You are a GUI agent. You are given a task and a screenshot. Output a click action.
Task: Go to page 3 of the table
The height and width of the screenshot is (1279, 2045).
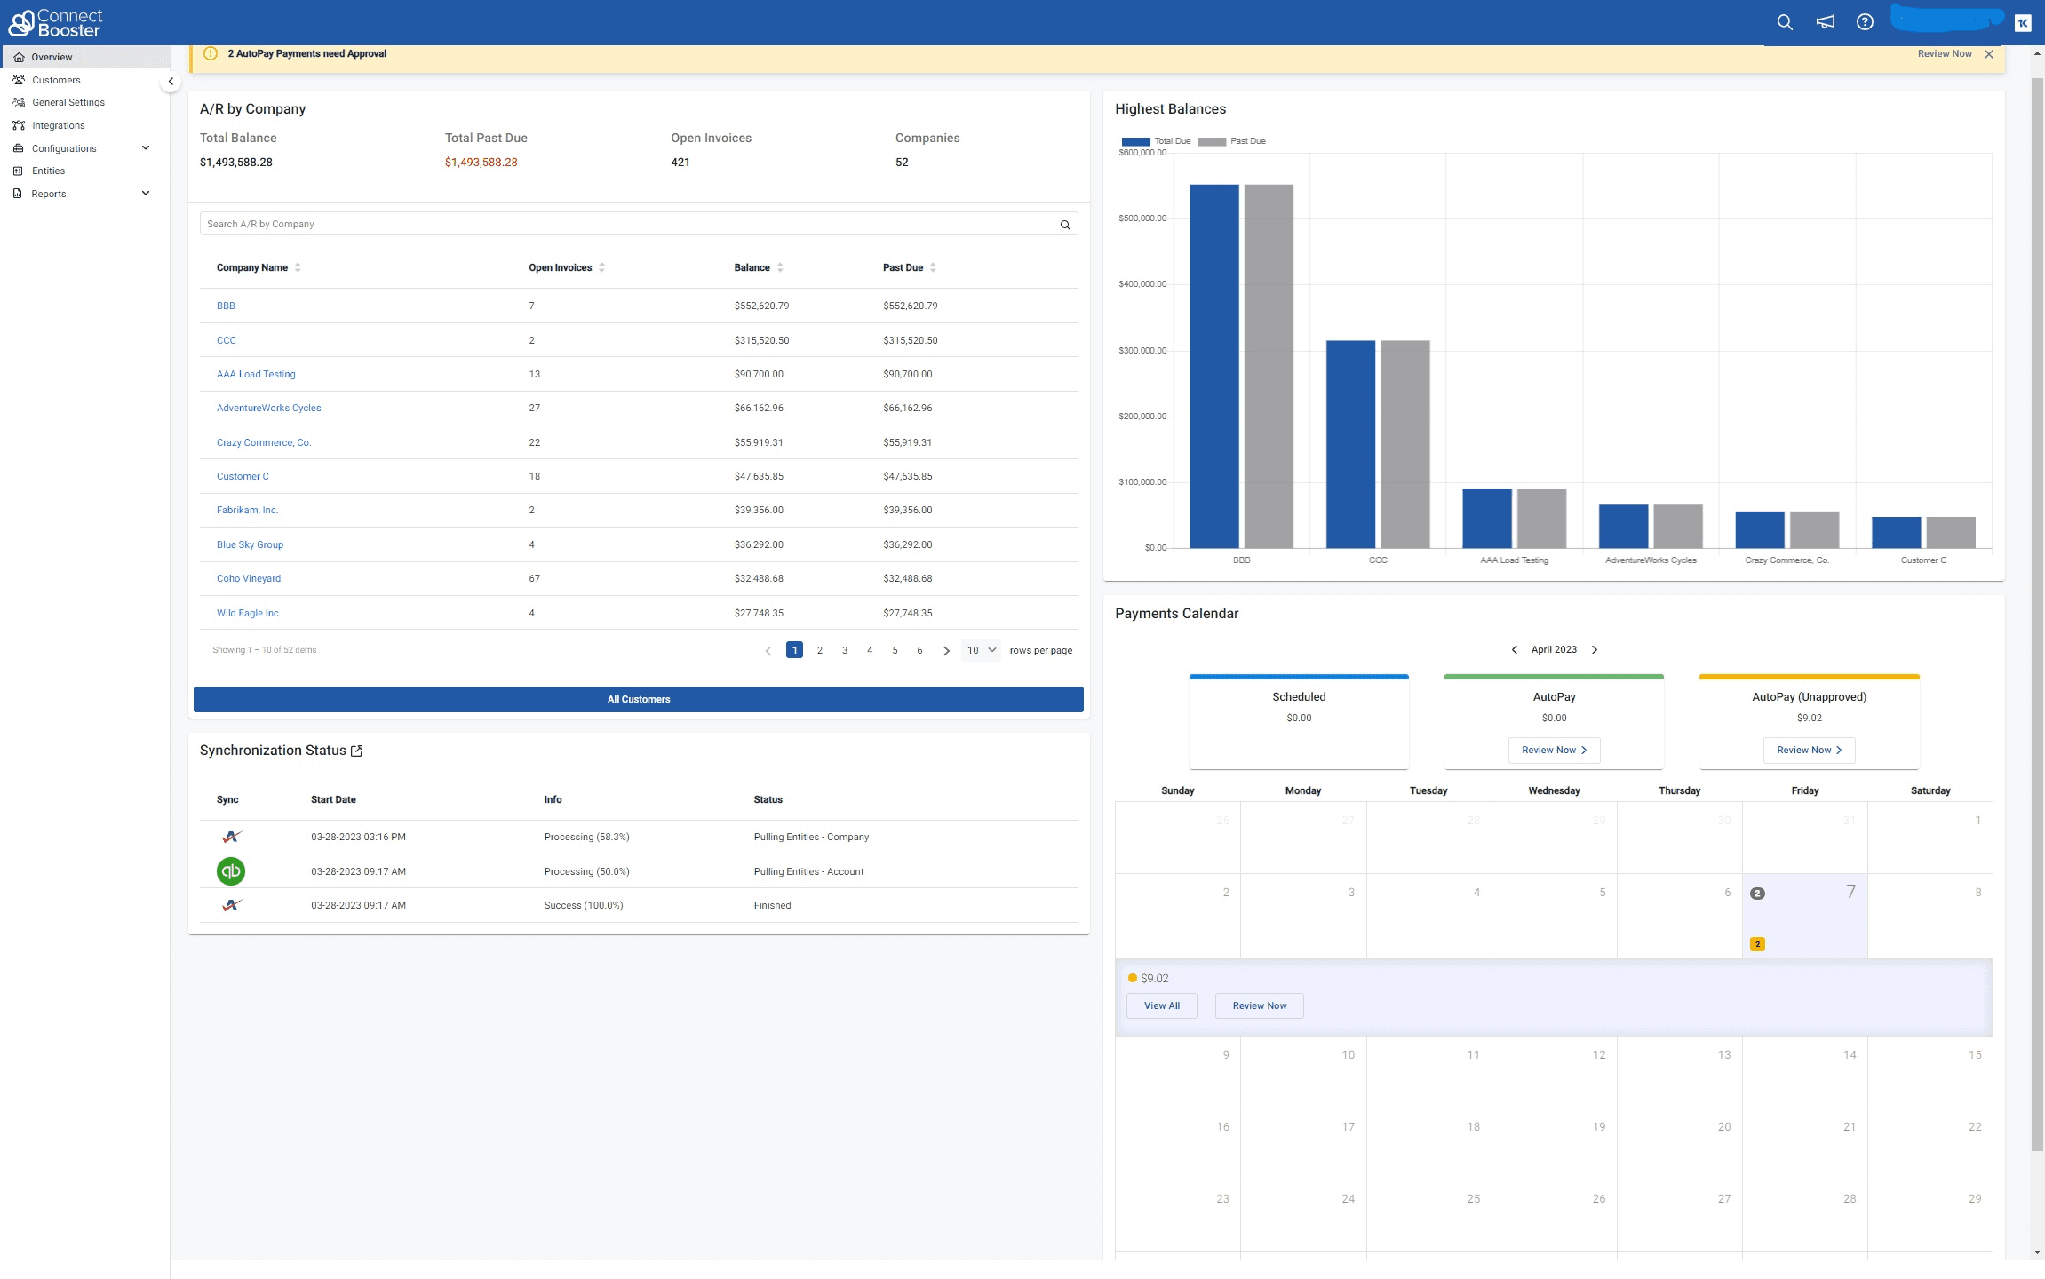(x=844, y=650)
